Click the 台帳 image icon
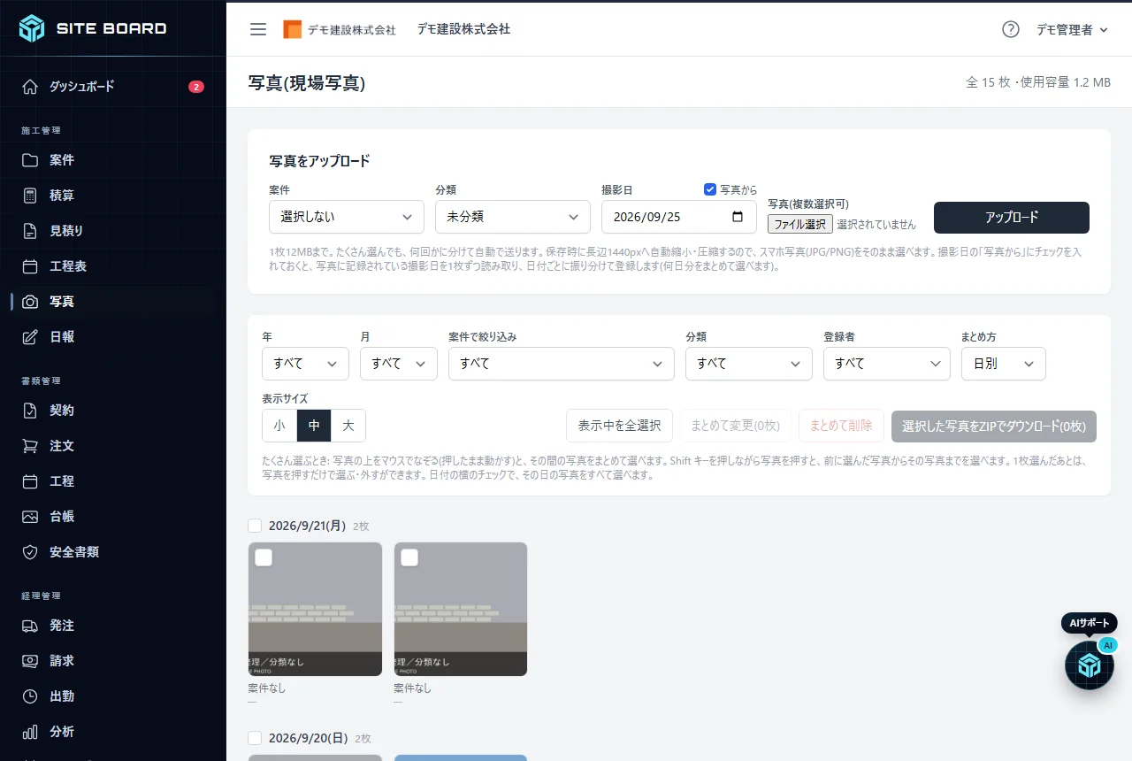Image resolution: width=1132 pixels, height=761 pixels. (x=30, y=517)
